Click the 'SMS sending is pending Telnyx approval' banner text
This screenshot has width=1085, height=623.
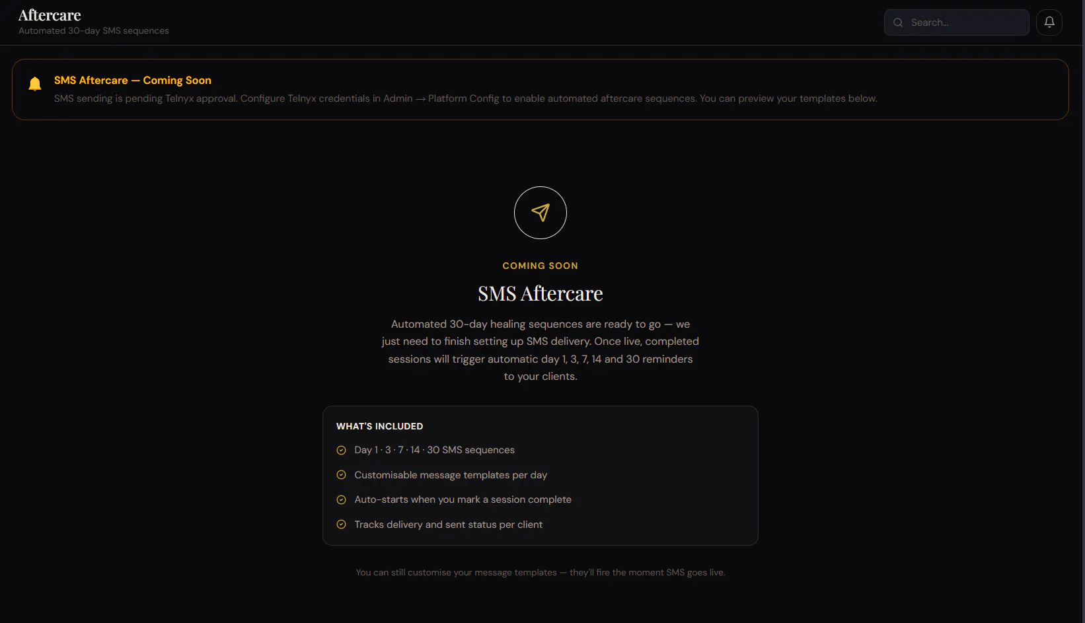(466, 98)
